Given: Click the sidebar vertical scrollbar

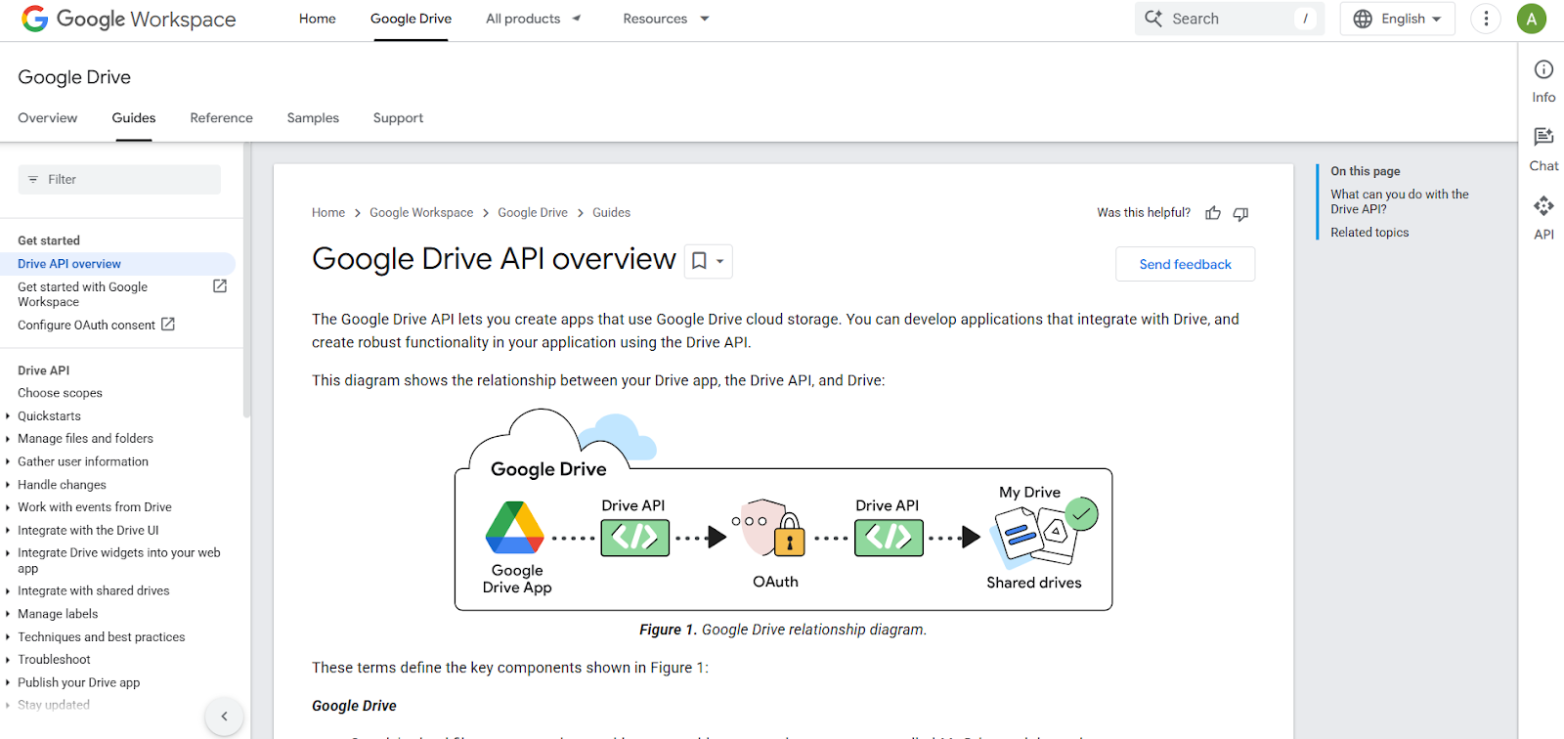Looking at the screenshot, I should [x=246, y=282].
